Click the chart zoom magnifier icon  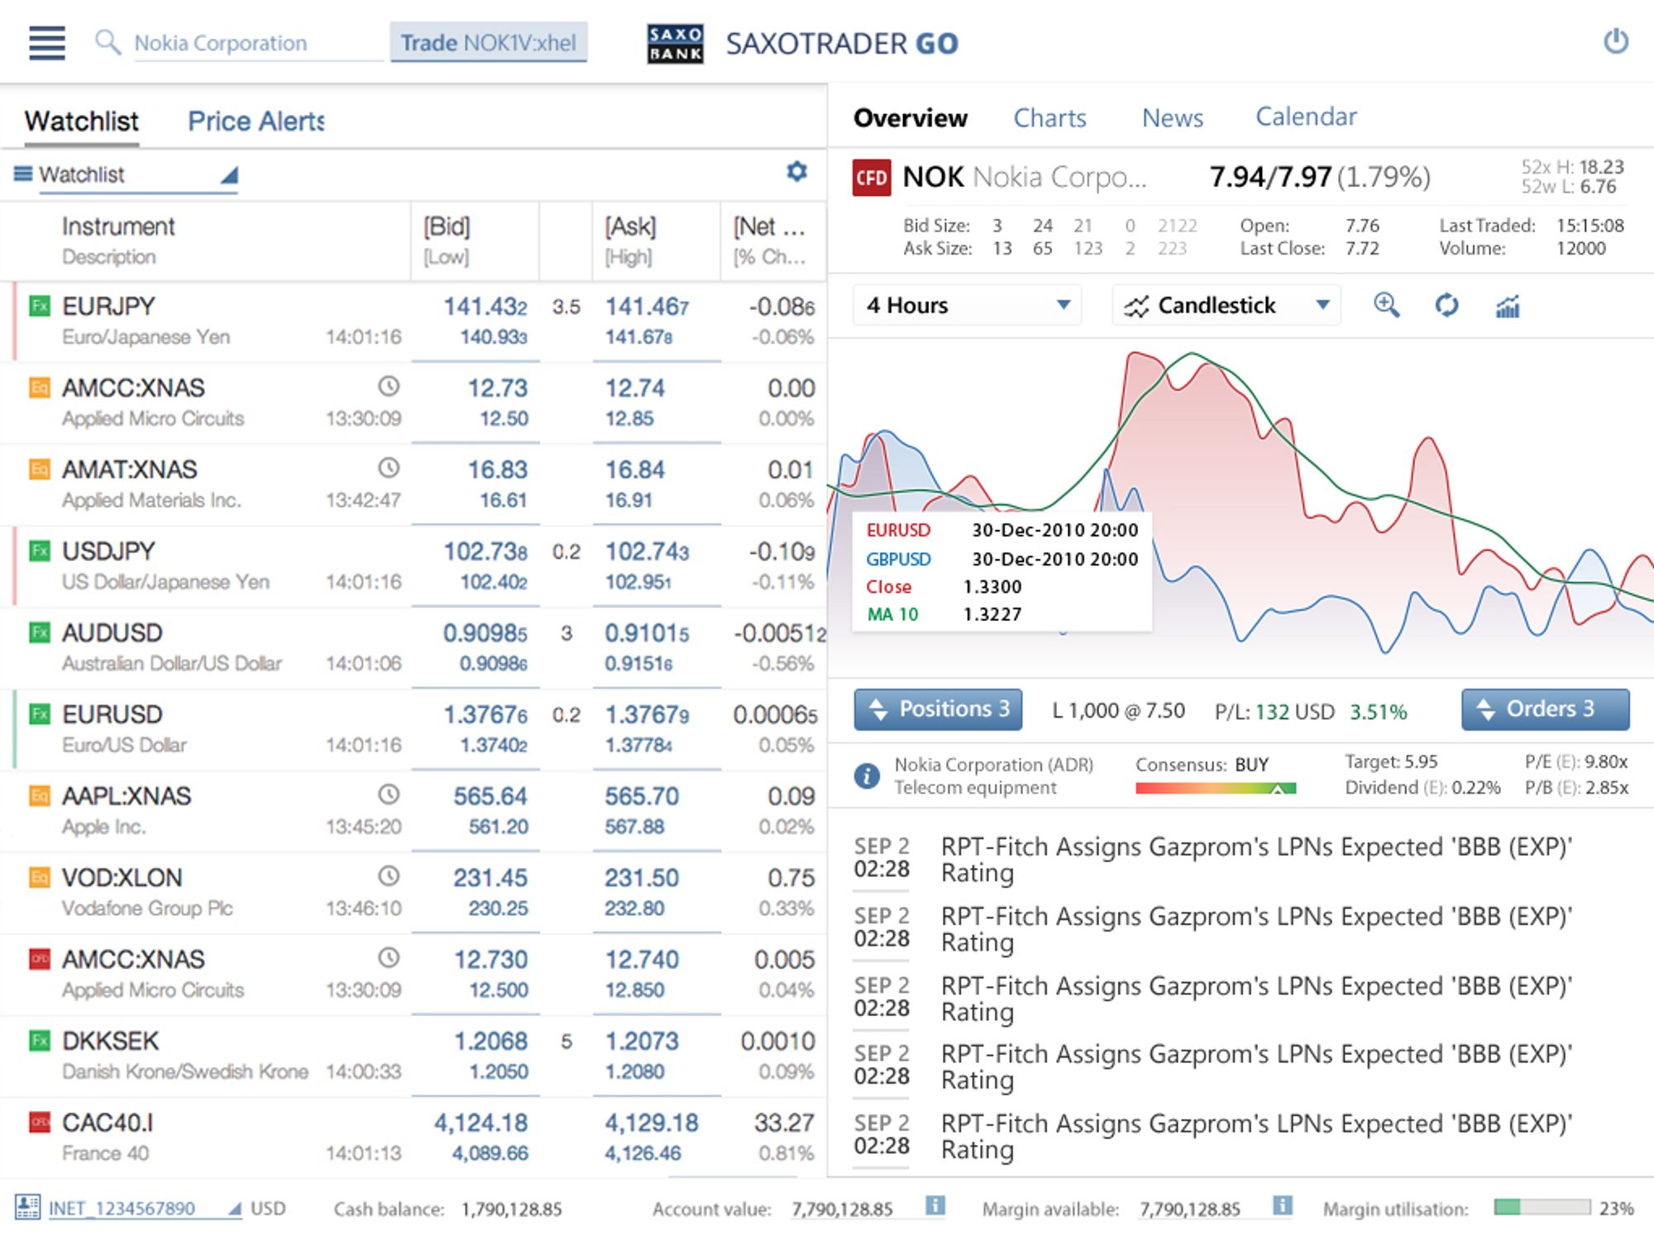pyautogui.click(x=1386, y=305)
